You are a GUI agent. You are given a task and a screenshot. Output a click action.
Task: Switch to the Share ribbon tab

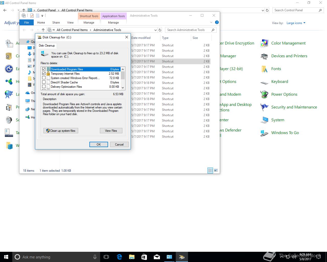tap(56, 23)
